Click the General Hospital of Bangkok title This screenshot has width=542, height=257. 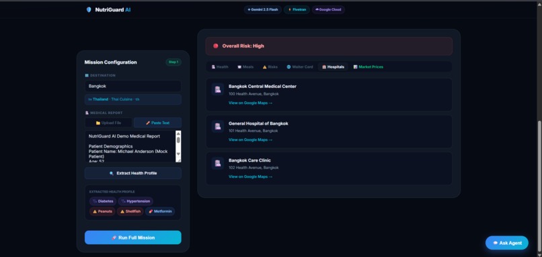(258, 123)
